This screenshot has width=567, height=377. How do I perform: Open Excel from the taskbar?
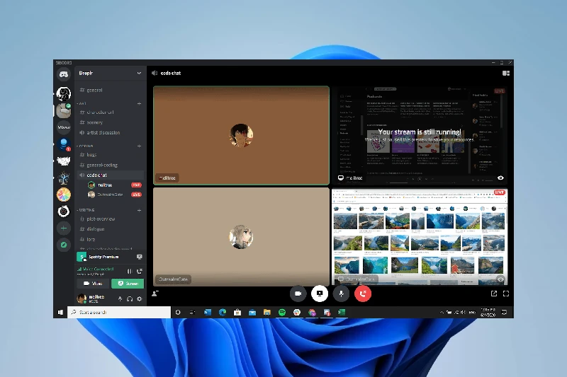tap(342, 313)
